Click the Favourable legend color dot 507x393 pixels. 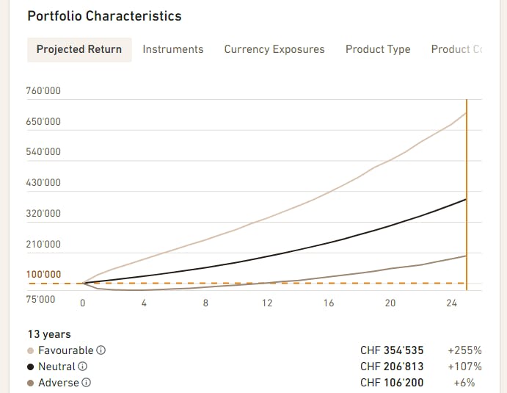point(31,350)
